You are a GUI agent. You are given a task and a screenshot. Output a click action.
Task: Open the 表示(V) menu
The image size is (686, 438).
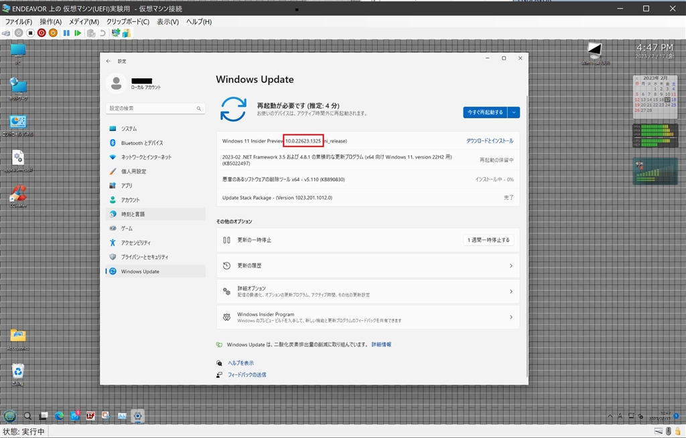coord(168,22)
